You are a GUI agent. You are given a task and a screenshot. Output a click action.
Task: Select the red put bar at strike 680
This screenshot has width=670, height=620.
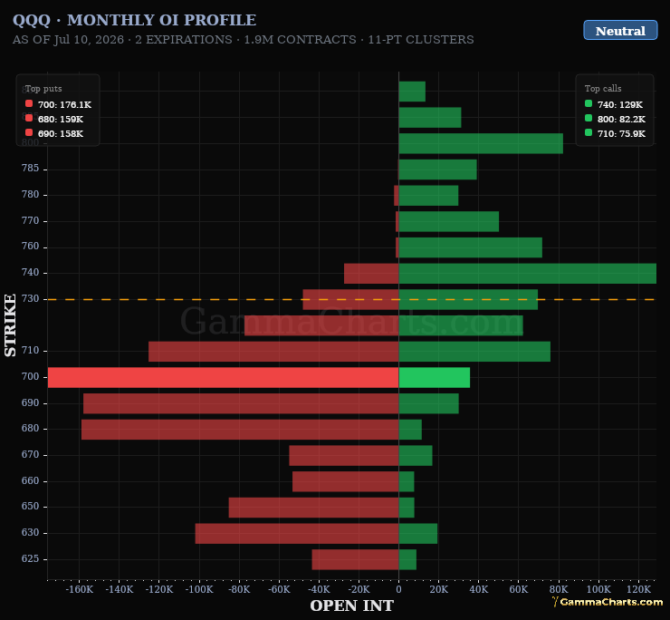(240, 430)
